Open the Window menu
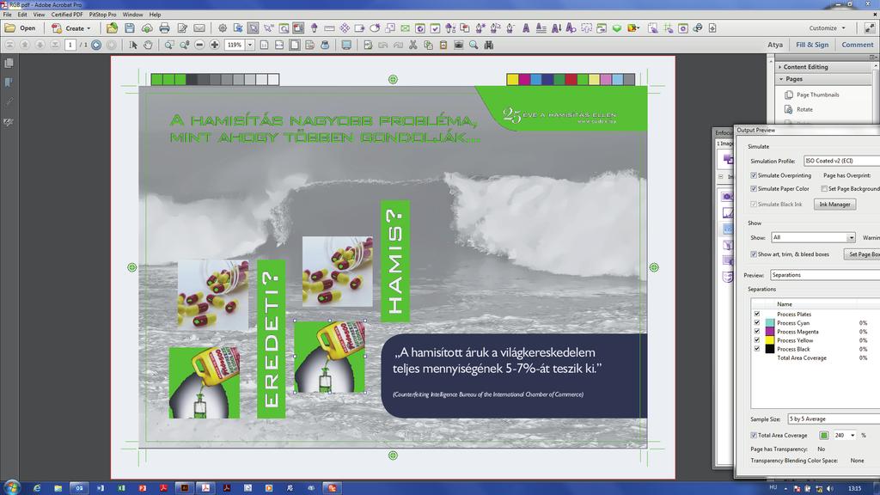The image size is (880, 495). coord(132,15)
